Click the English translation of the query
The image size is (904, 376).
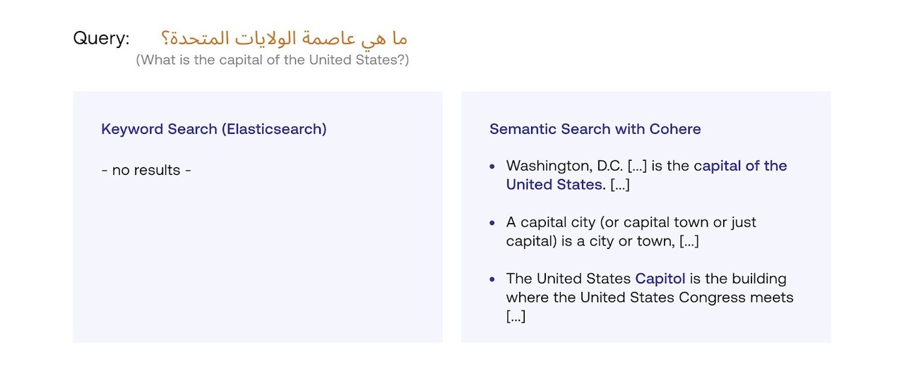tap(273, 60)
